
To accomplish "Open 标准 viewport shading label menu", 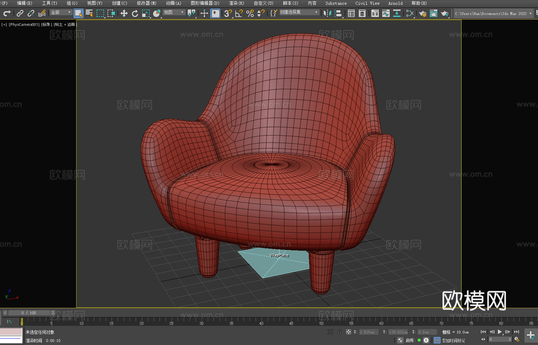I will [47, 24].
